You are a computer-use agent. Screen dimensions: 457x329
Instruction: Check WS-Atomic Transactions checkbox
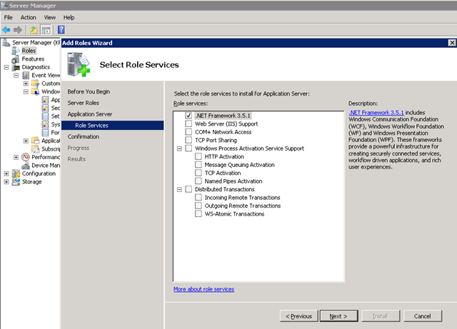pyautogui.click(x=199, y=214)
